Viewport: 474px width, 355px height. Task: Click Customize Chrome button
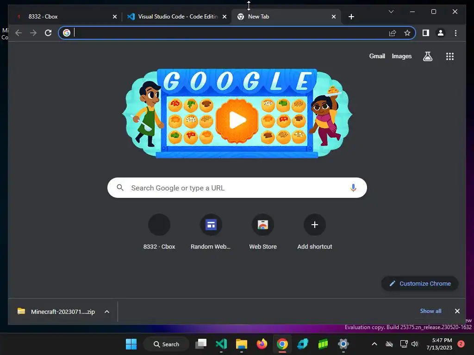[x=420, y=283]
